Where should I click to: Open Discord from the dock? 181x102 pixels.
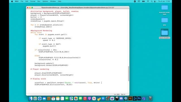point(121,99)
